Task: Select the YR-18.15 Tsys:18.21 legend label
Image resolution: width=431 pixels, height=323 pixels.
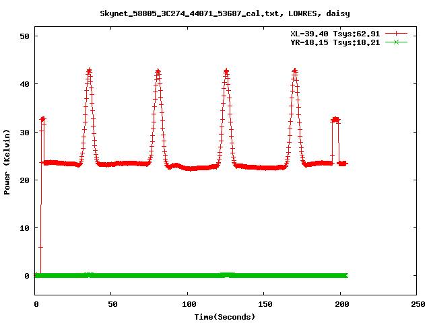Action: tap(335, 42)
